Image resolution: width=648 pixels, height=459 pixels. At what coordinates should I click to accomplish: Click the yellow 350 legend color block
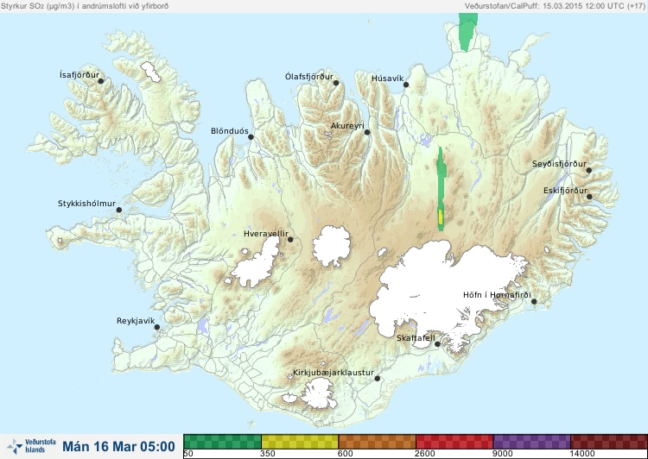click(x=300, y=442)
